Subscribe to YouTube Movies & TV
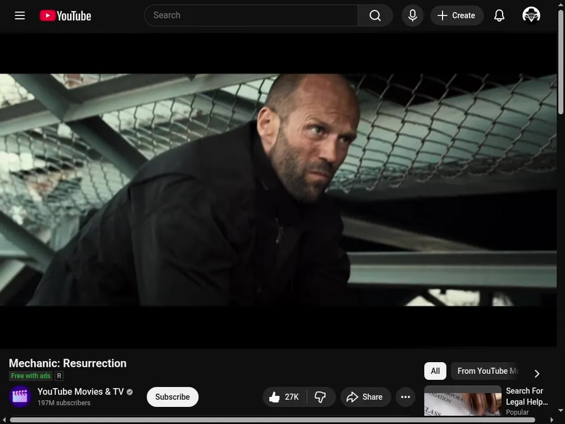This screenshot has width=565, height=424. click(172, 396)
